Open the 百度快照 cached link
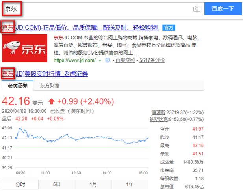243x191 pixels. pyautogui.click(x=125, y=60)
